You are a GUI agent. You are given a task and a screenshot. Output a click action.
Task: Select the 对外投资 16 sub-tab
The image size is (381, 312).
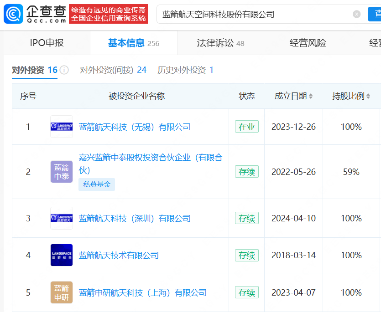click(x=35, y=70)
